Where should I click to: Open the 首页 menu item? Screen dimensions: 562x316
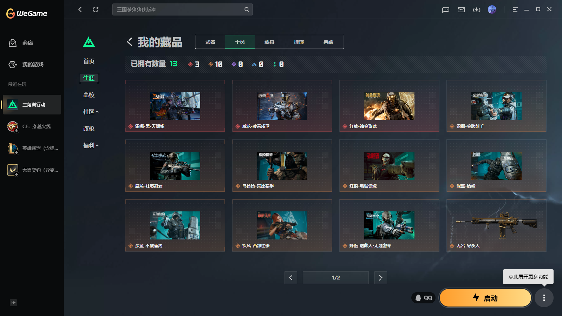click(x=89, y=61)
